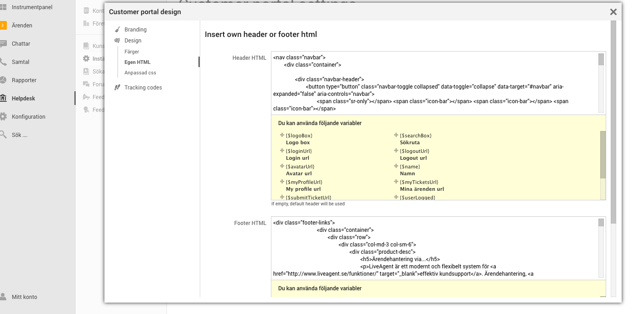Click the palette icon beside Design
Viewport: 639px width, 314px height.
pyautogui.click(x=117, y=41)
